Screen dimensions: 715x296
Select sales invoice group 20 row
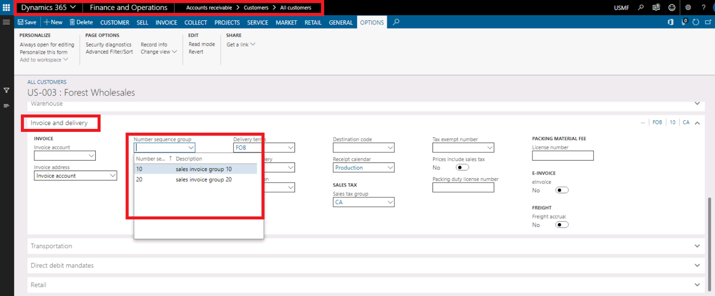[x=196, y=179]
